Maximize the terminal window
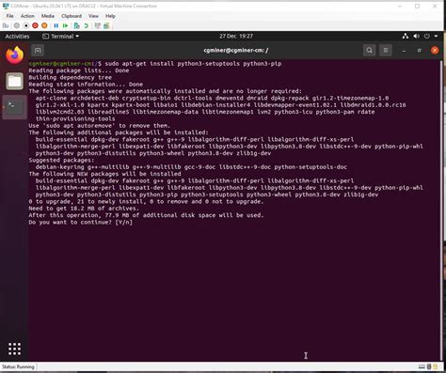The height and width of the screenshot is (373, 446). coord(419,51)
